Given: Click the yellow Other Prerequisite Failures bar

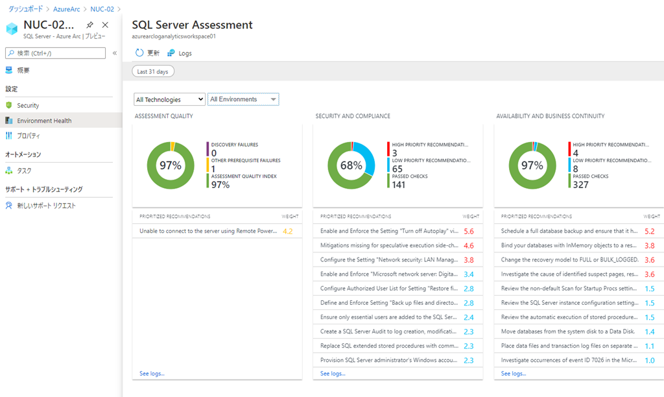Looking at the screenshot, I should [207, 165].
